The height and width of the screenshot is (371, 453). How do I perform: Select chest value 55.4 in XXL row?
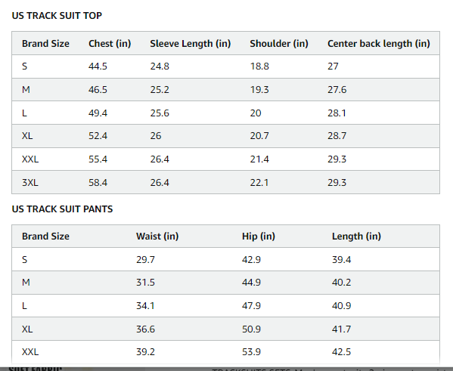coord(98,159)
